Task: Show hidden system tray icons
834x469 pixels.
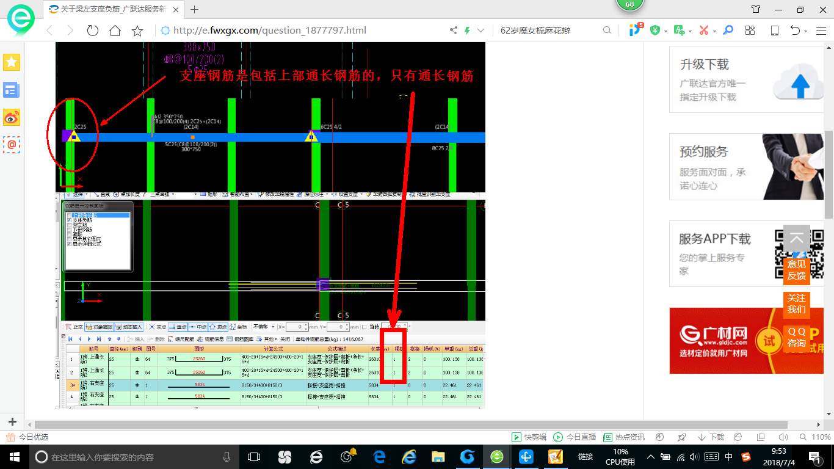Action: pos(651,456)
